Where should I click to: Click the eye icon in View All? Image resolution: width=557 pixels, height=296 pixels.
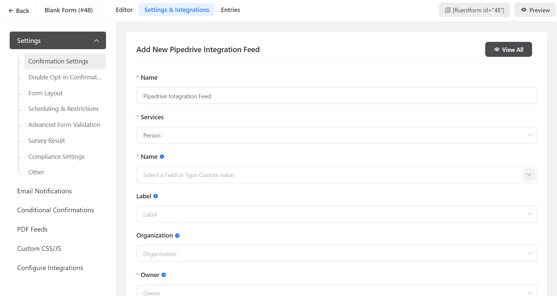497,49
